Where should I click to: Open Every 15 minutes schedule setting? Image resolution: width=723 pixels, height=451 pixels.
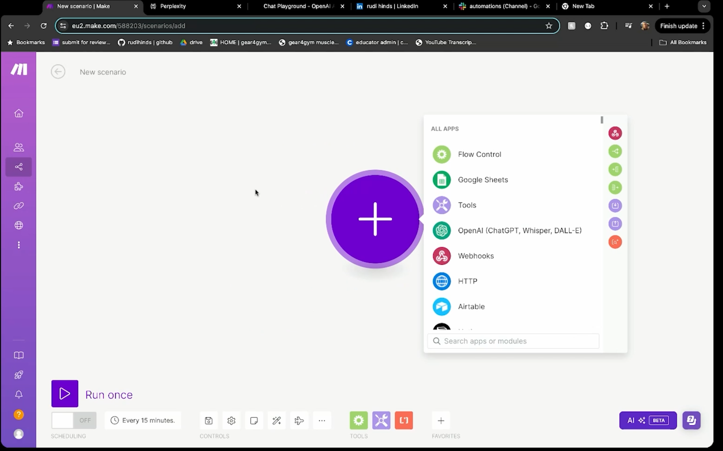coord(143,420)
